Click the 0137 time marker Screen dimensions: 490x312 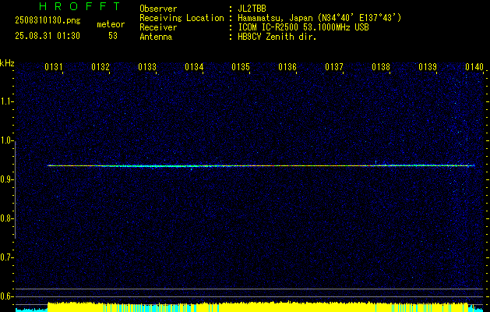334,67
